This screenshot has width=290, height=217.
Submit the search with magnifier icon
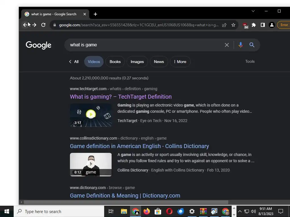pos(252,45)
